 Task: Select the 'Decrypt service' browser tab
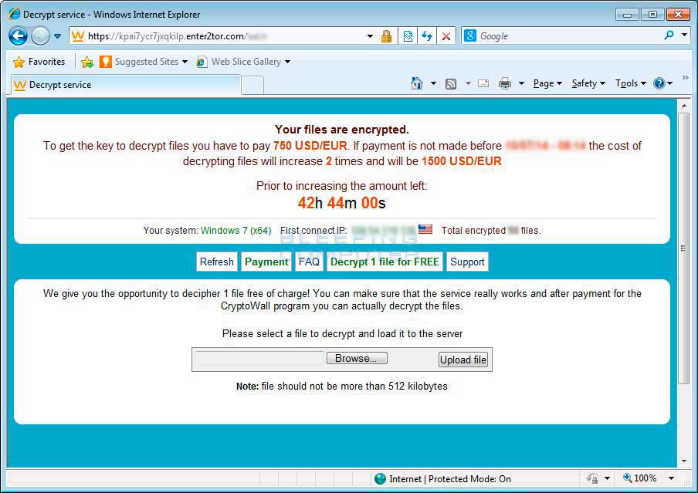pos(124,85)
